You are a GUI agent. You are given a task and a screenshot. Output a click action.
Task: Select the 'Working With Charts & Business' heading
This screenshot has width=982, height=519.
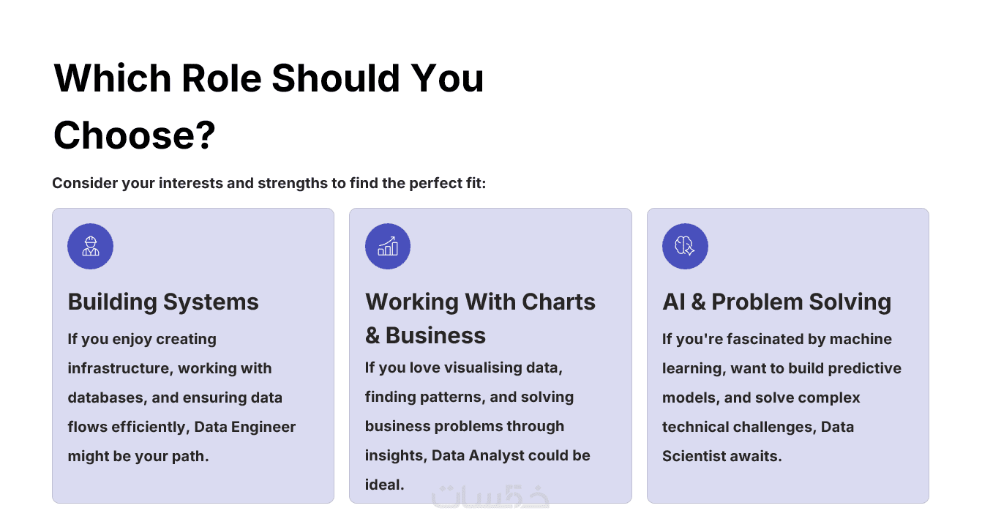coord(480,318)
